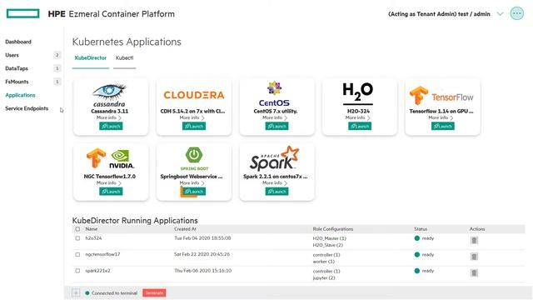Toggle select-all checkbox in running applications header
Image resolution: width=533 pixels, height=300 pixels.
pos(77,229)
